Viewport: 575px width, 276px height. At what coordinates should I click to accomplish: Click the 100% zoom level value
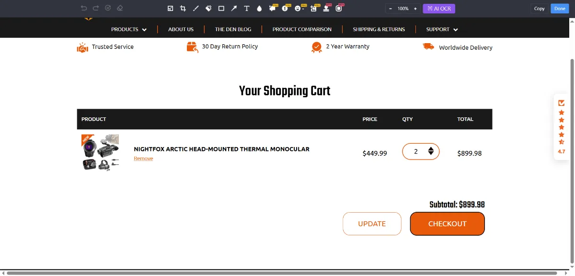click(403, 9)
